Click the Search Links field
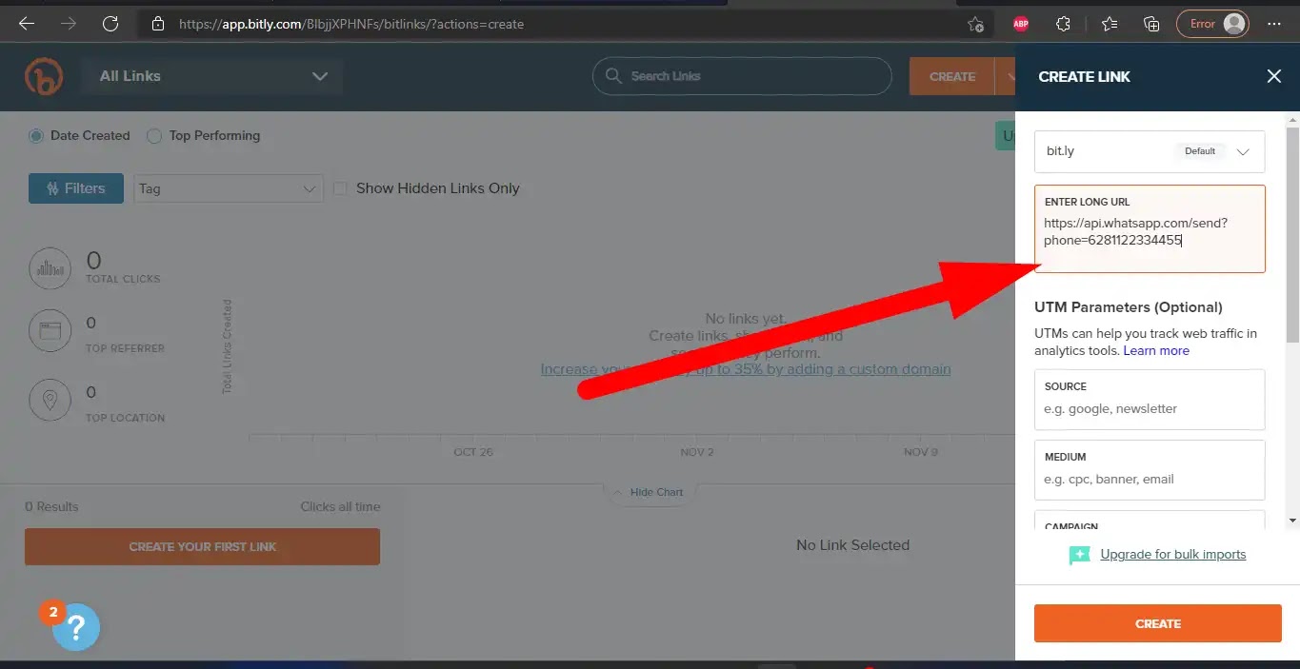Viewport: 1300px width, 669px height. (742, 76)
